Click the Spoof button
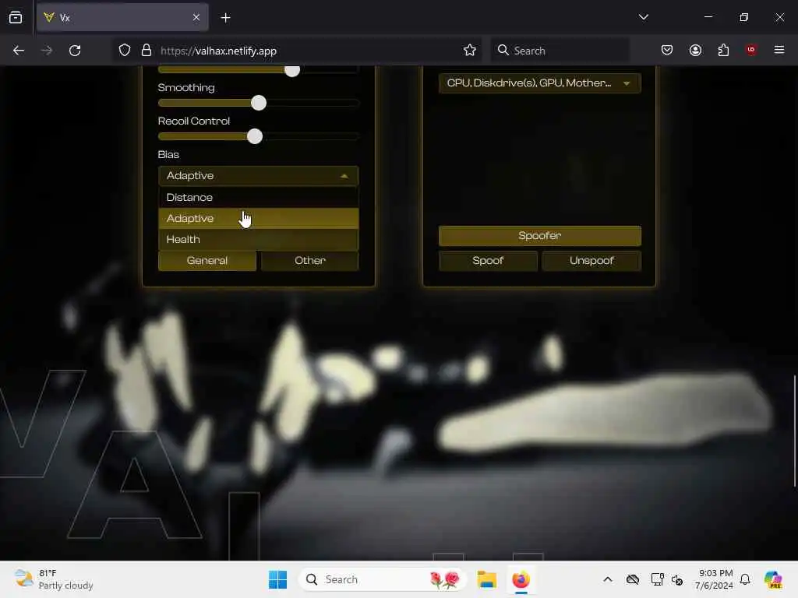The image size is (798, 598). [x=488, y=261]
